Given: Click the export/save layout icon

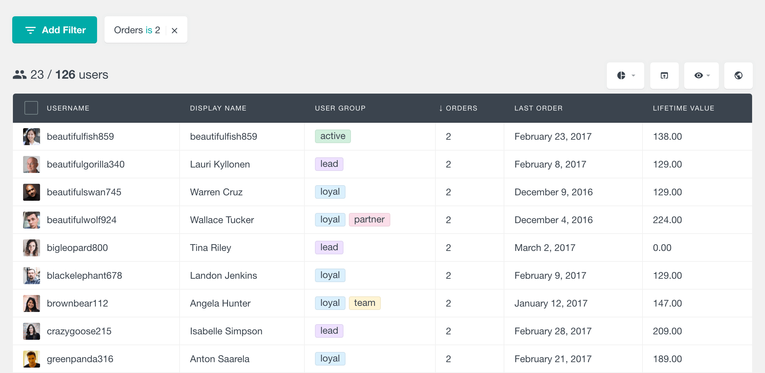Looking at the screenshot, I should click(x=665, y=75).
